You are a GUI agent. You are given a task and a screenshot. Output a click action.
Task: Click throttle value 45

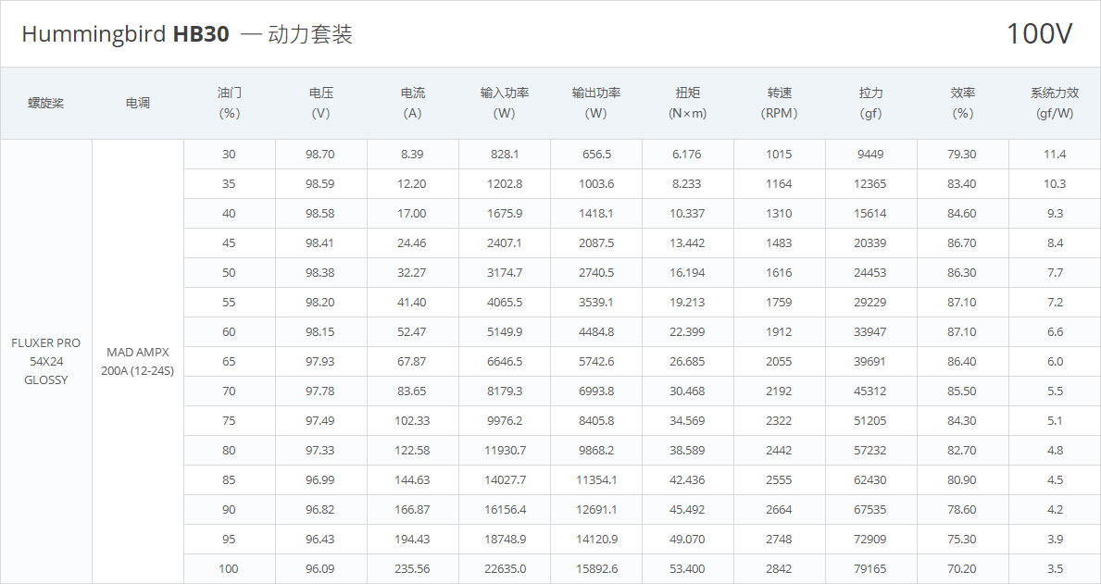coord(229,242)
